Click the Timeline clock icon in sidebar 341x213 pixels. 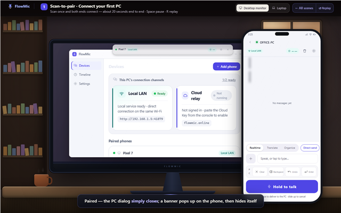click(x=75, y=75)
